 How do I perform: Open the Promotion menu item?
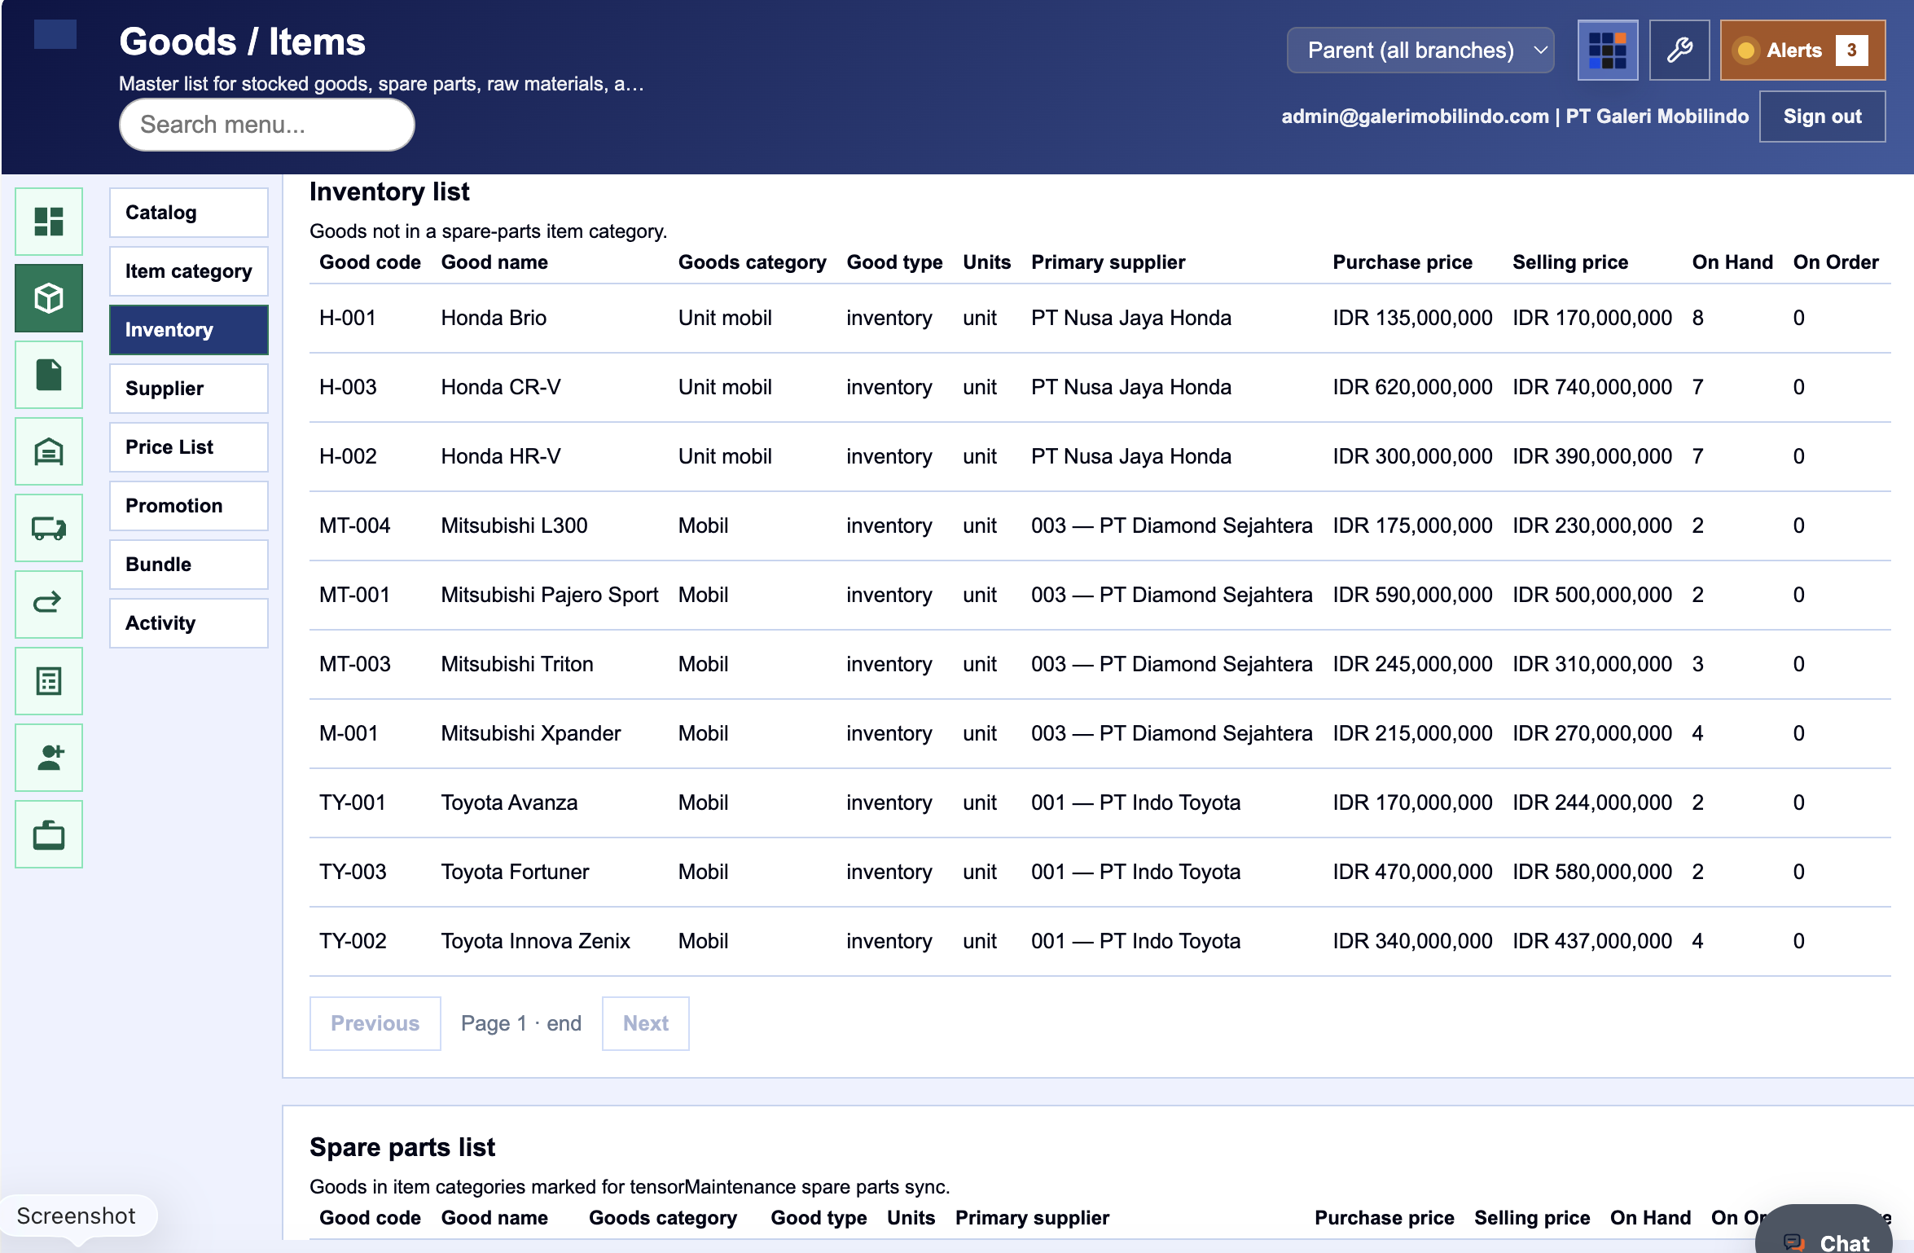(x=188, y=506)
